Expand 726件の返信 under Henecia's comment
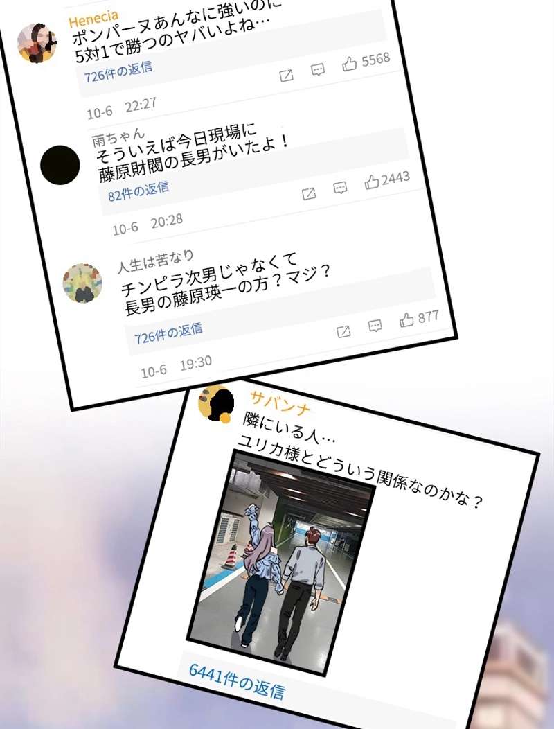 click(x=118, y=71)
